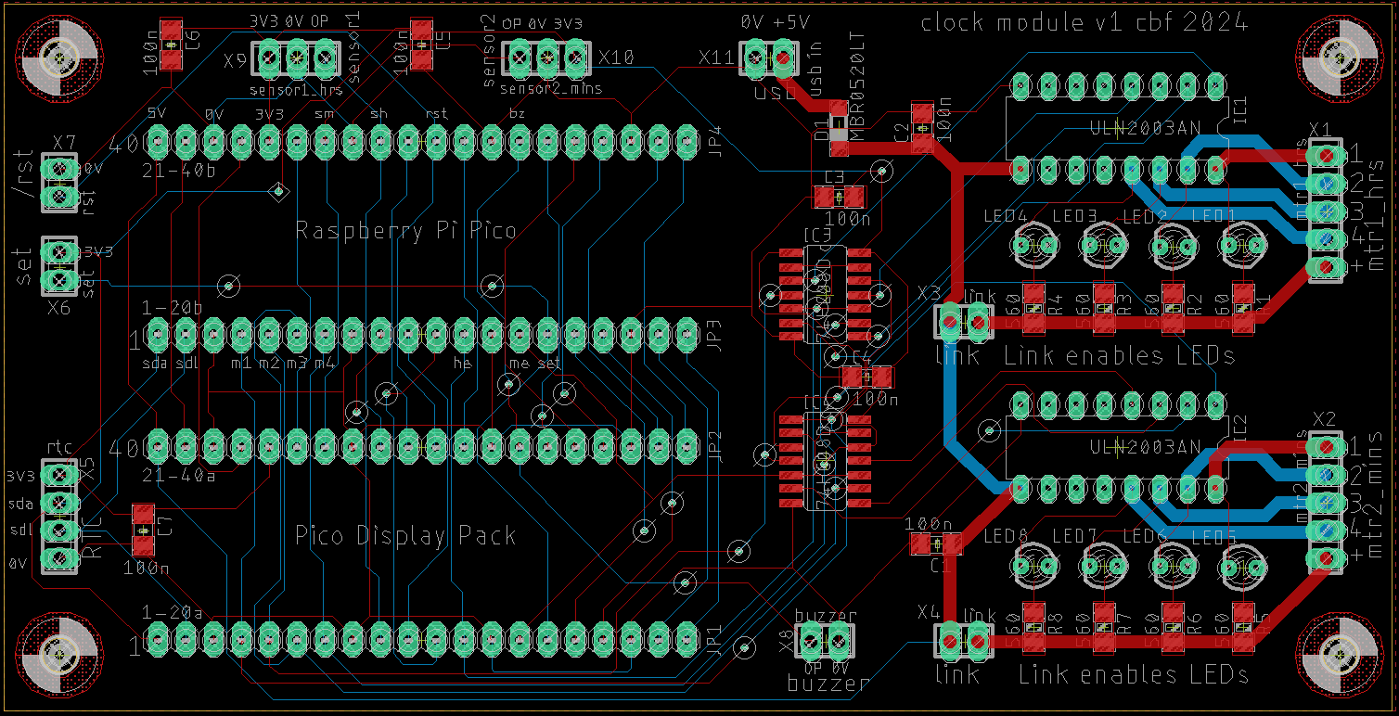This screenshot has height=716, width=1399.
Task: Click the LED3 label
Action: coord(1075,216)
